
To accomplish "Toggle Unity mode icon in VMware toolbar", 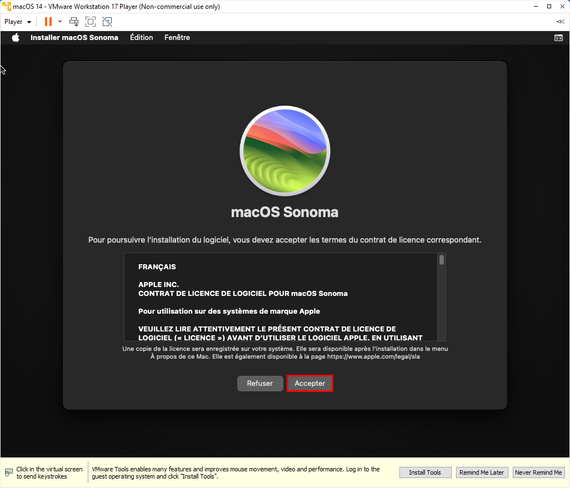I will point(107,22).
